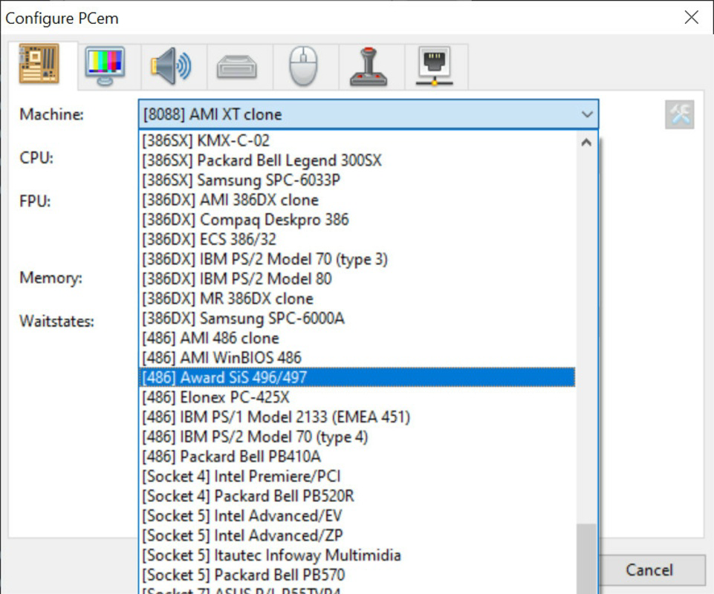Open the Machine tab with the motherboard icon
Image resolution: width=714 pixels, height=594 pixels.
pyautogui.click(x=39, y=65)
